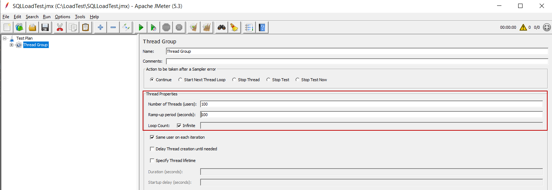This screenshot has height=190, width=552.
Task: Click the Duration (seconds) field
Action: 372,172
